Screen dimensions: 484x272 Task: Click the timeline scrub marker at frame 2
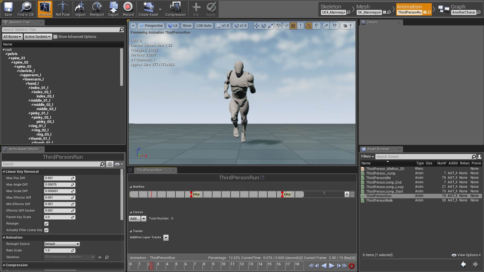pyautogui.click(x=150, y=266)
